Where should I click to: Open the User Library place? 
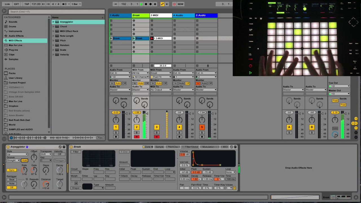click(15, 78)
